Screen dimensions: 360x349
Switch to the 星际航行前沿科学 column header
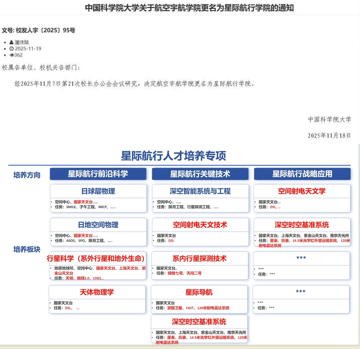98,174
